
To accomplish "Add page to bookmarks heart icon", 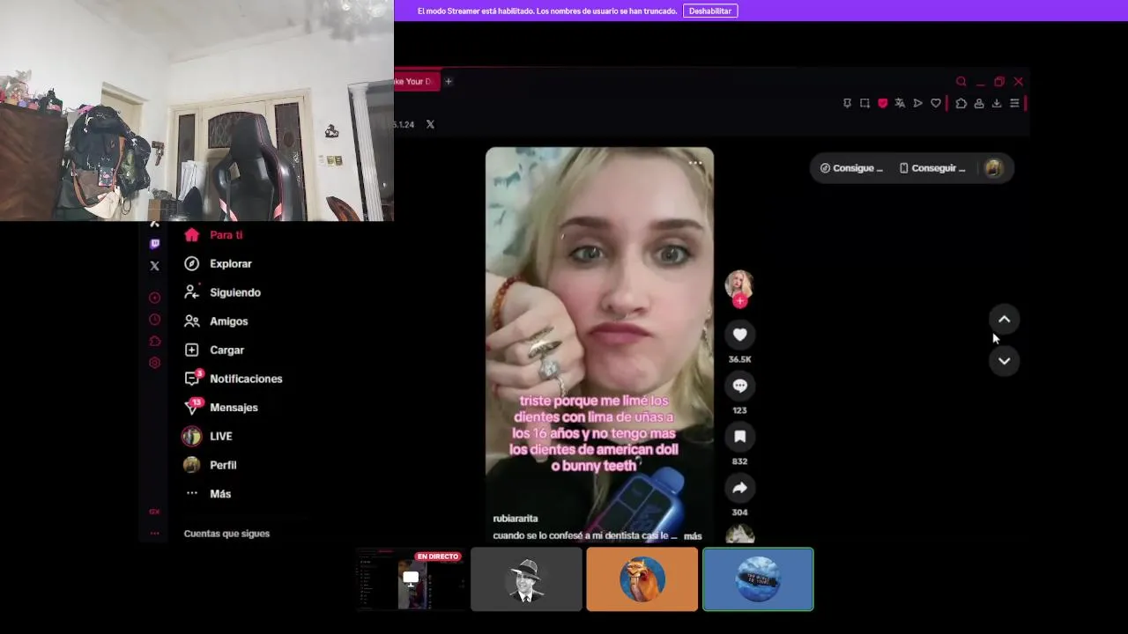I will click(x=936, y=103).
